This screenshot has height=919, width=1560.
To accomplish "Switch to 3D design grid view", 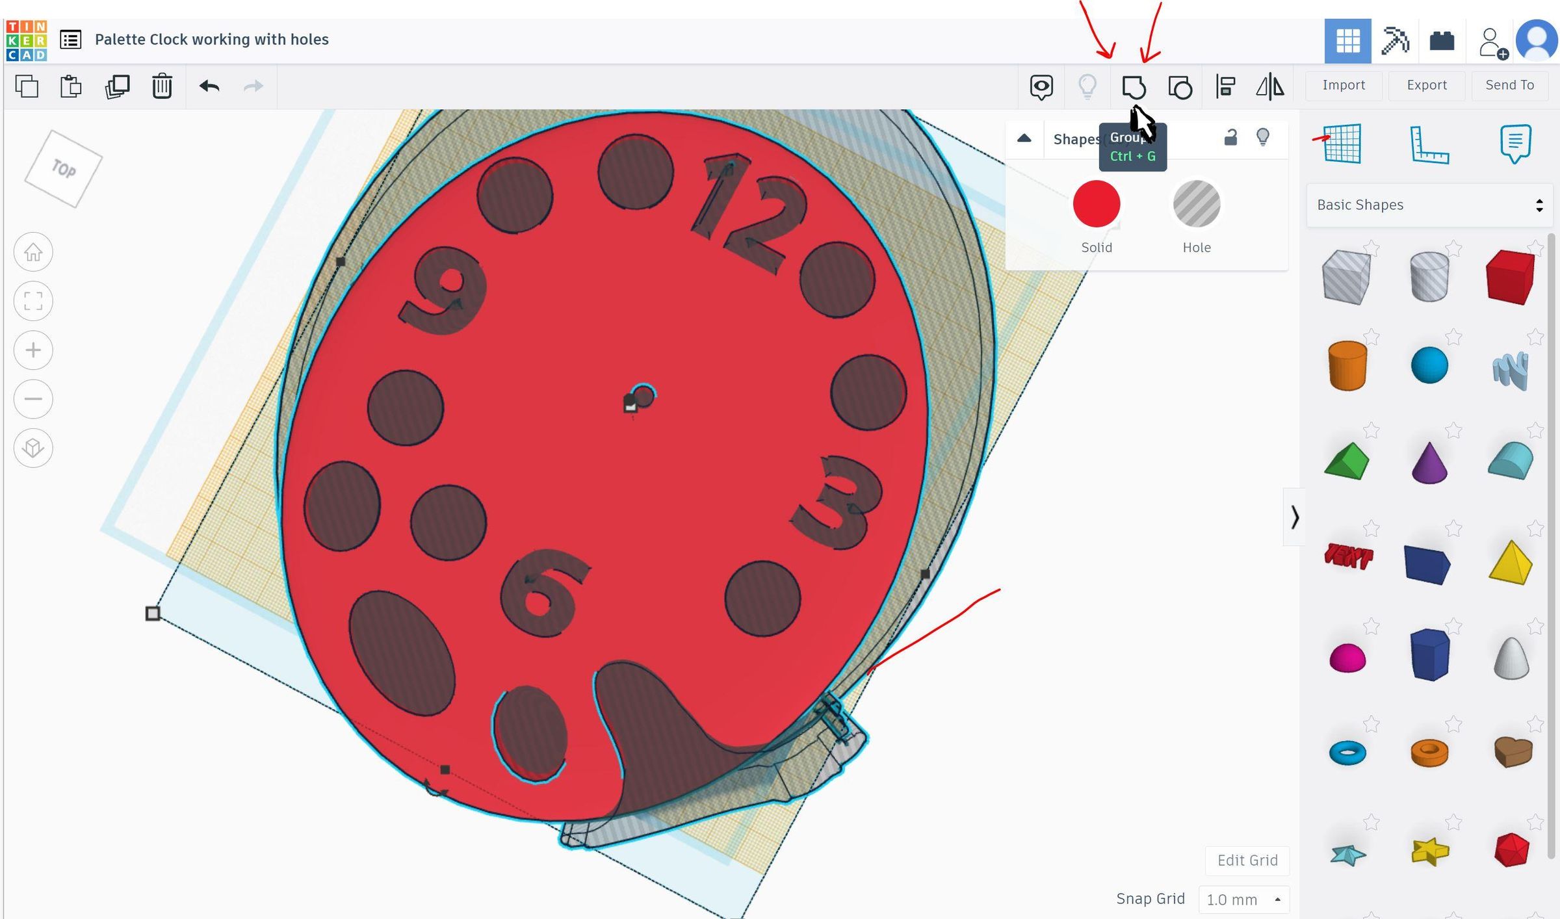I will coord(1347,41).
